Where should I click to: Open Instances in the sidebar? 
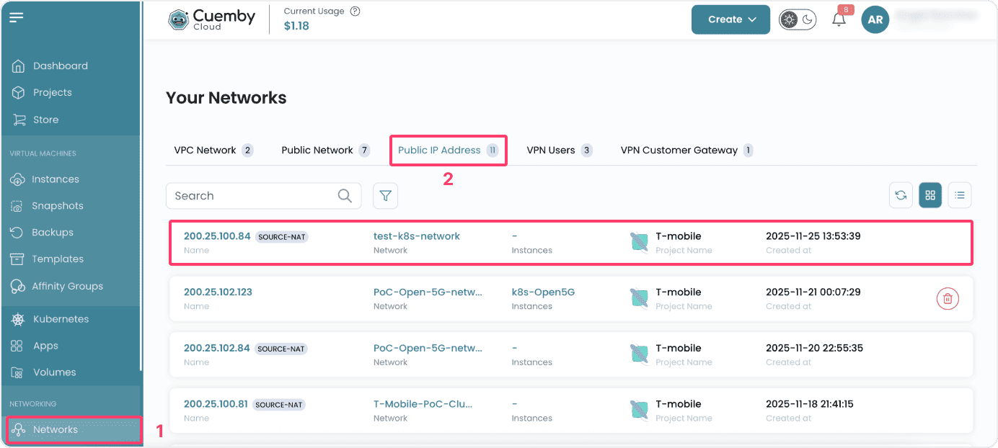tap(55, 179)
